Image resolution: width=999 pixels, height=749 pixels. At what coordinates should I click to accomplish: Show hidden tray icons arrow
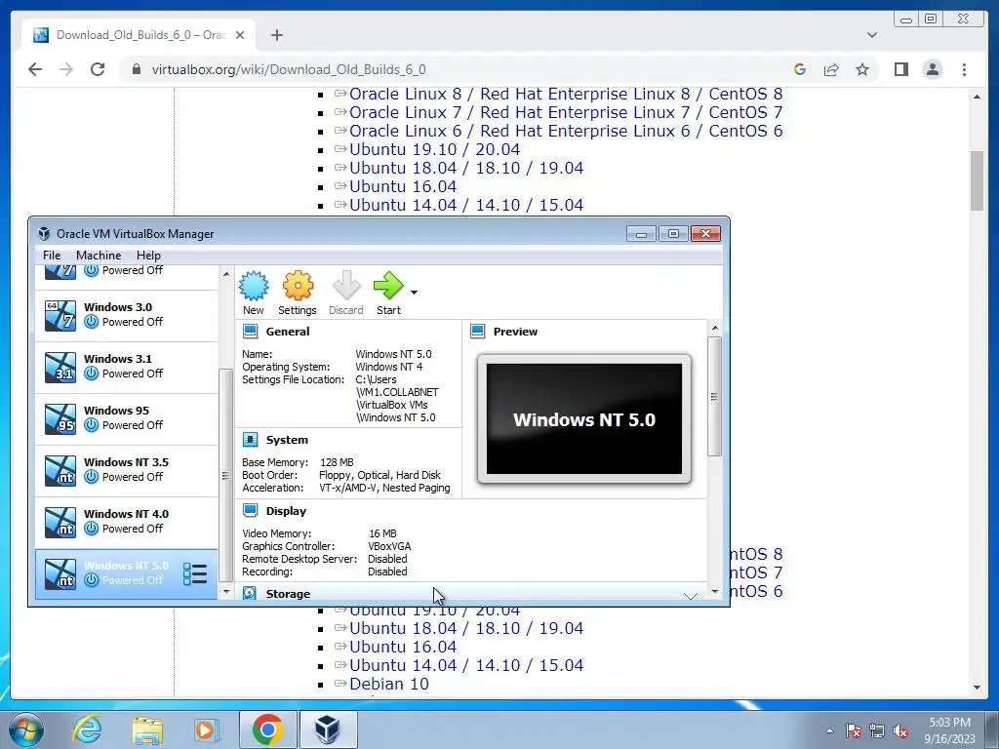(x=829, y=730)
